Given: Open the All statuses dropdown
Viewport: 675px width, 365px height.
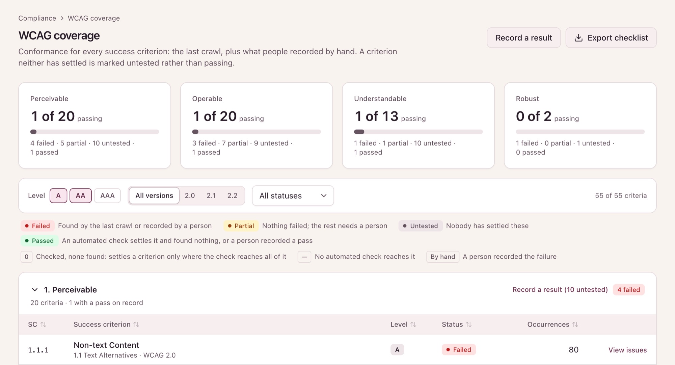Looking at the screenshot, I should 293,195.
